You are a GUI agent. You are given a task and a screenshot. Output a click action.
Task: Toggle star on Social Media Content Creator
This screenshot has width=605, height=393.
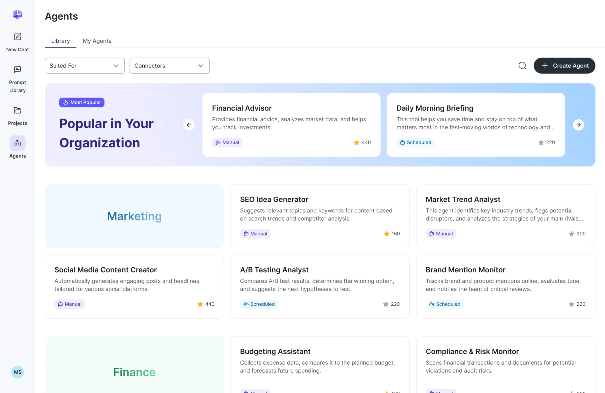200,304
